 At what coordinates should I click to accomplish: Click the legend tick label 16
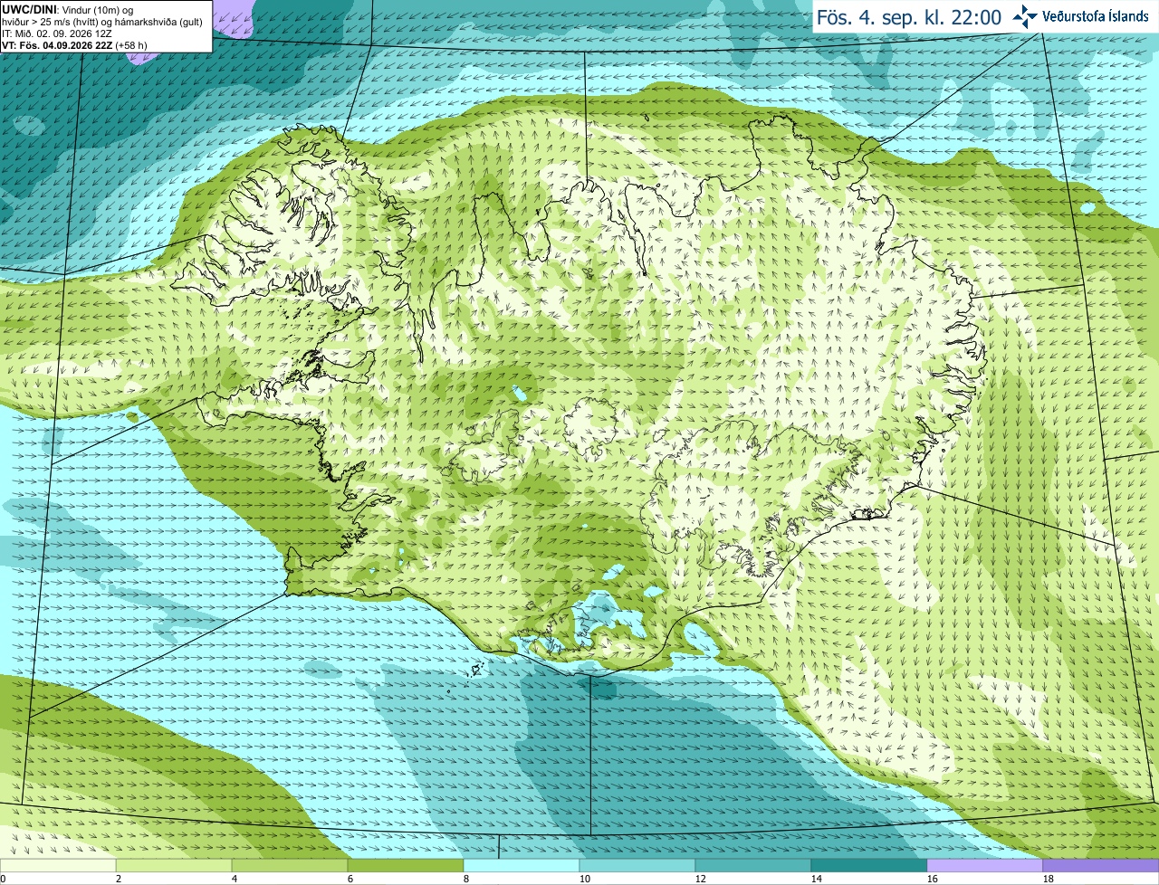[933, 879]
